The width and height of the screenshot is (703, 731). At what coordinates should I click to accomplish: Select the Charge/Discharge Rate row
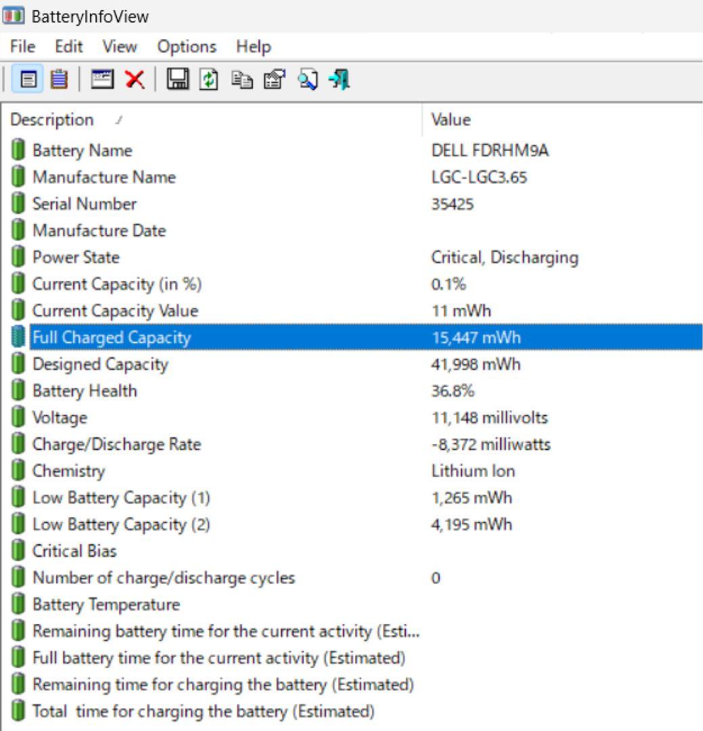tap(116, 445)
